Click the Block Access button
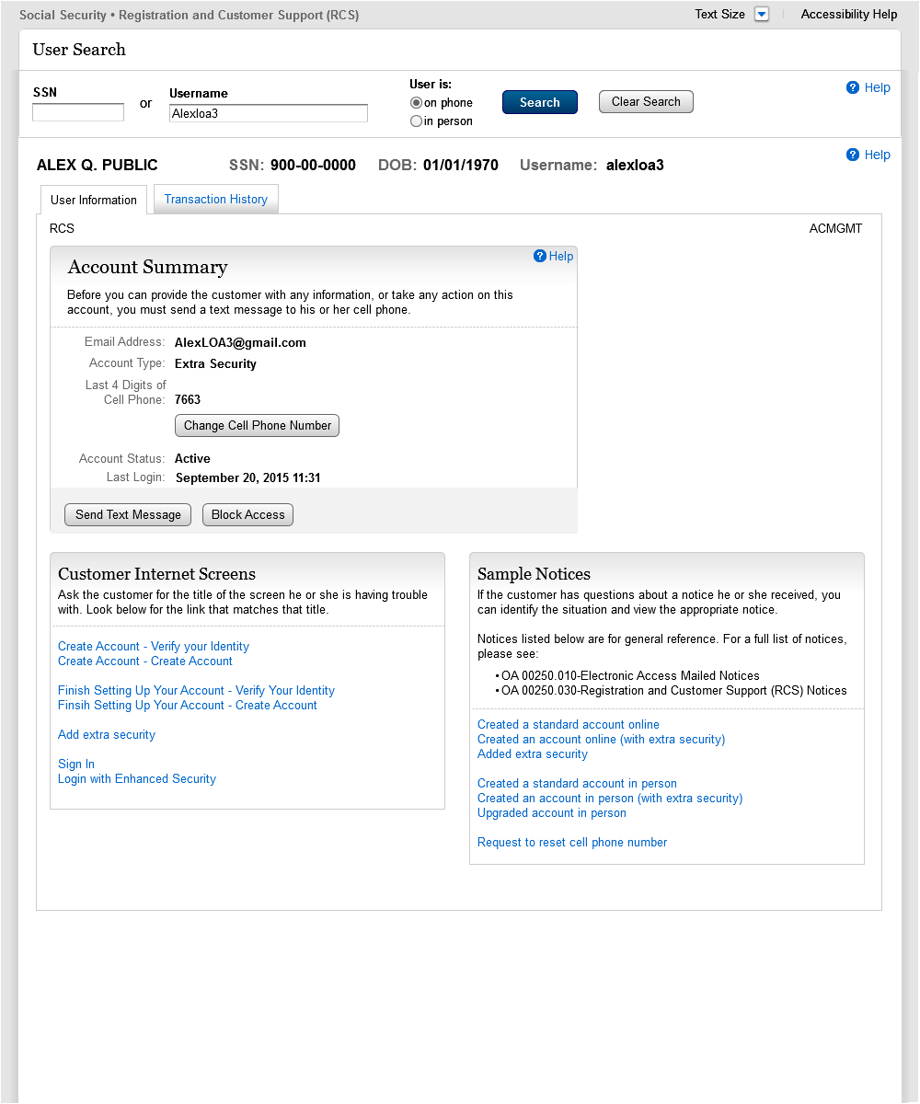 tap(247, 514)
